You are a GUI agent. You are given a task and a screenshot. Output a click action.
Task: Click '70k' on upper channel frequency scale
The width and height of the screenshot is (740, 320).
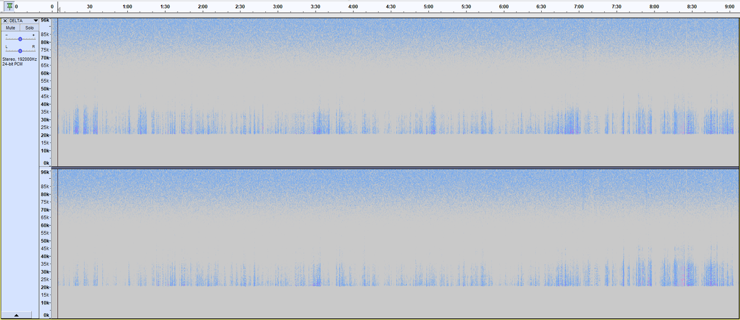click(45, 58)
